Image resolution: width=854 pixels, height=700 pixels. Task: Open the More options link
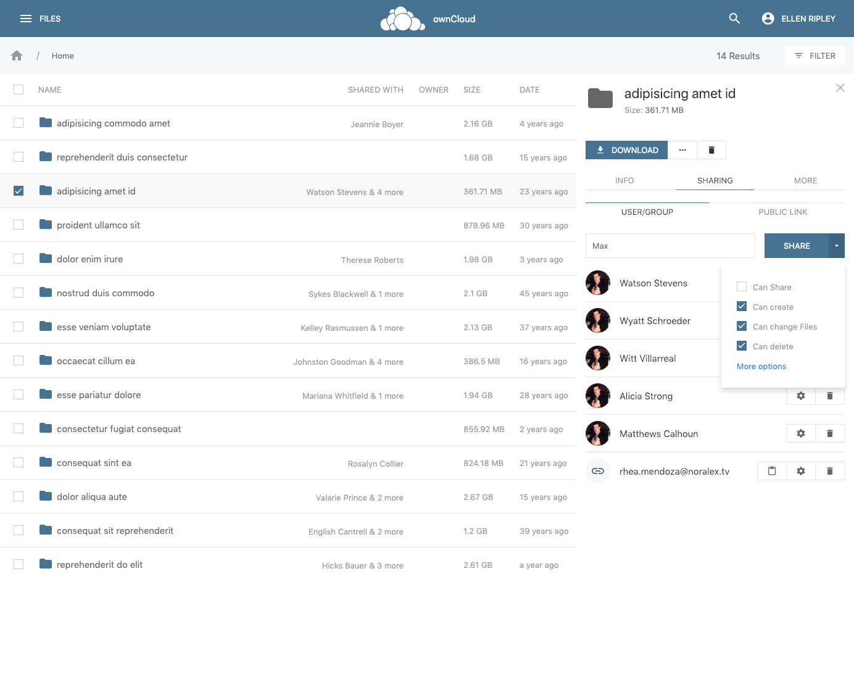point(761,366)
